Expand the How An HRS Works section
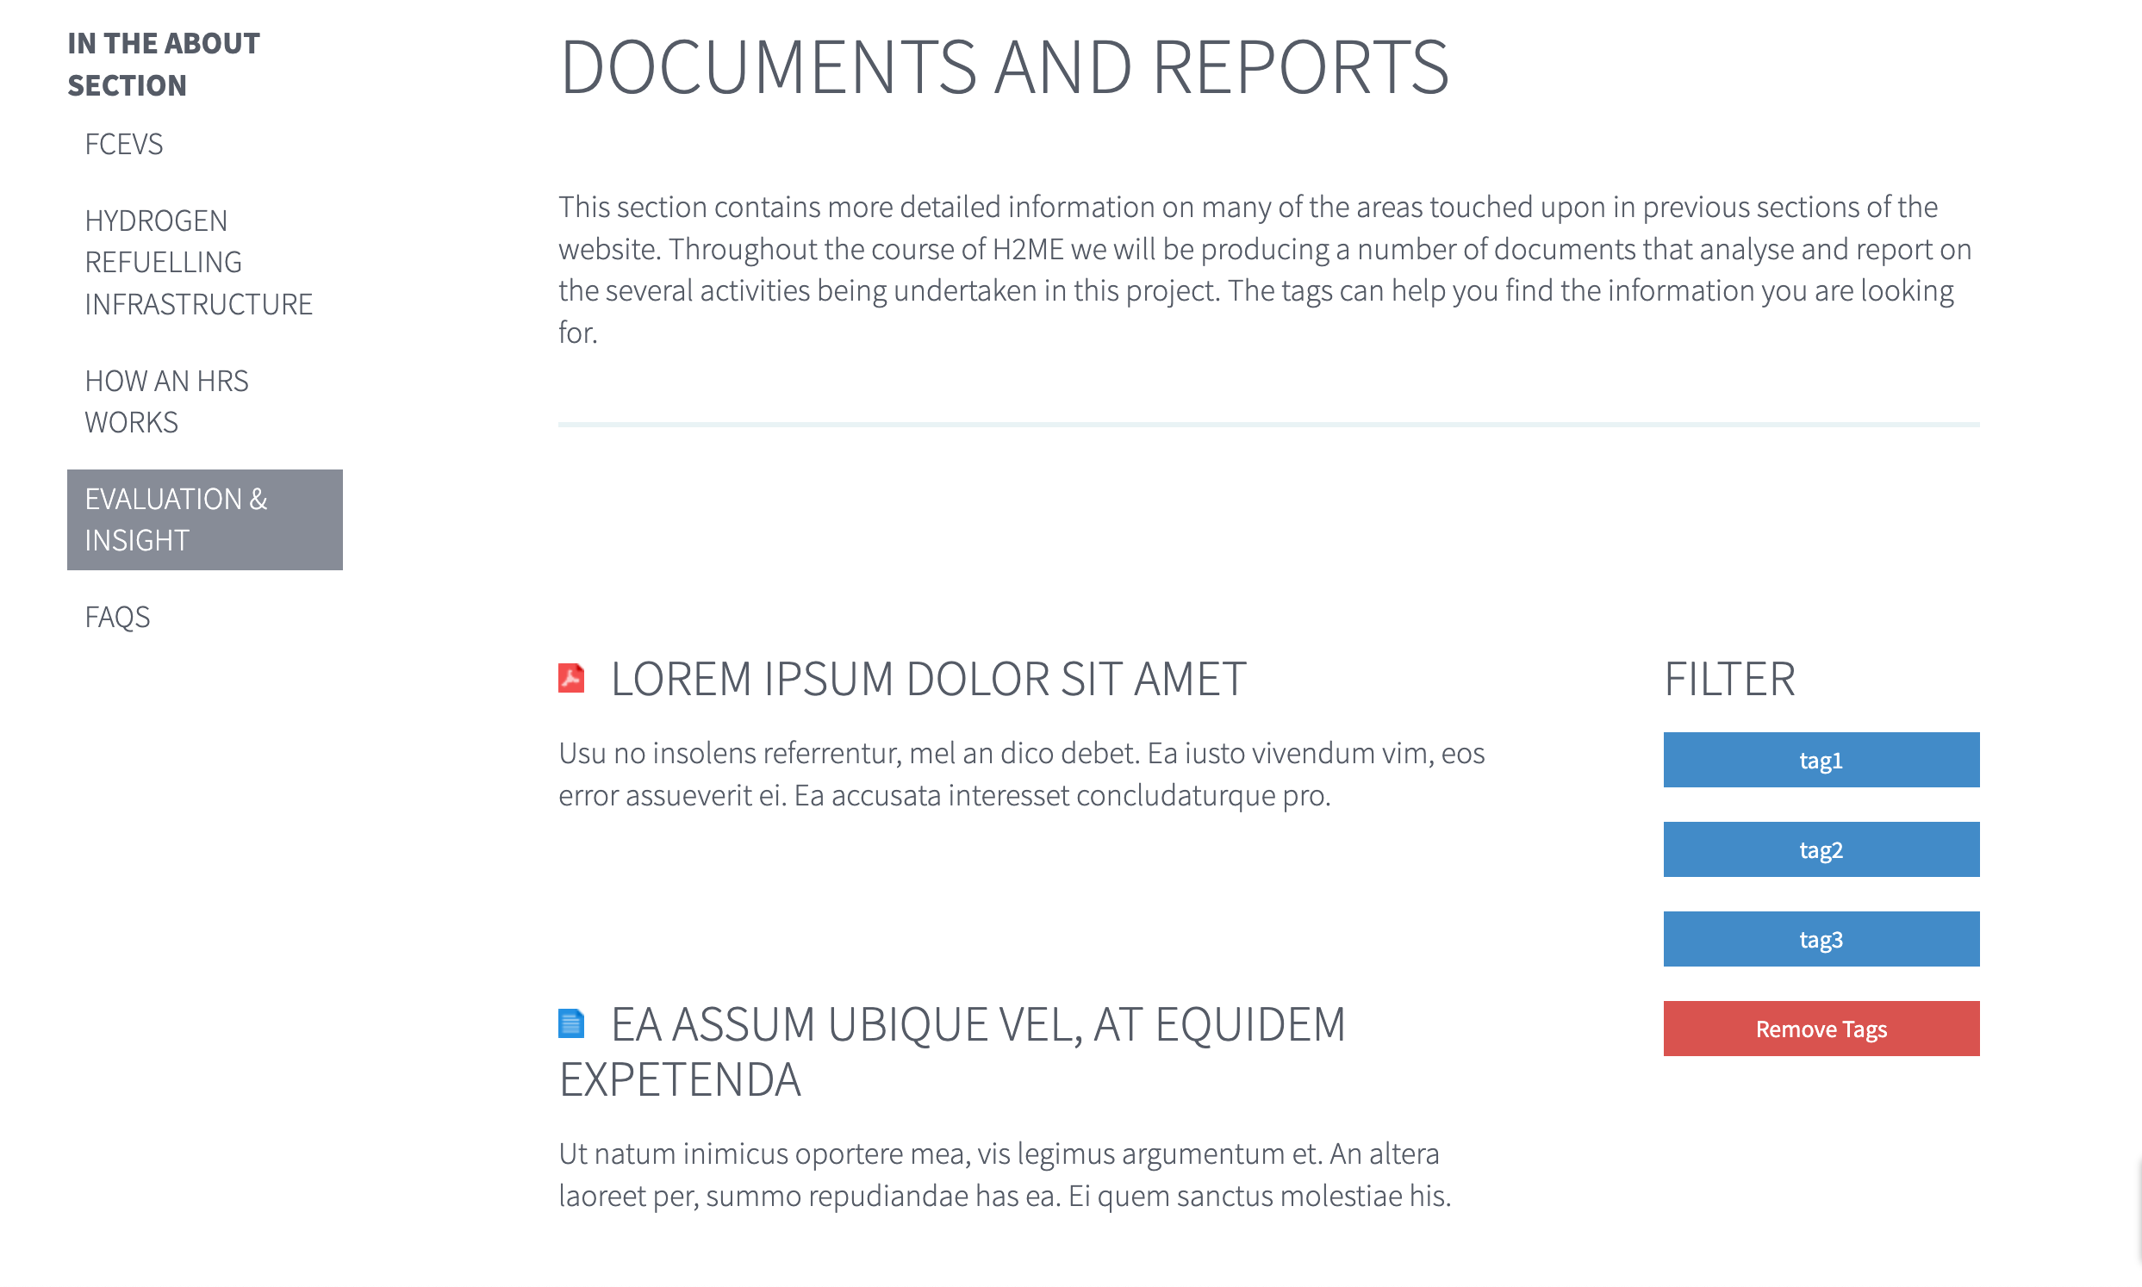The width and height of the screenshot is (2142, 1287). (x=167, y=401)
